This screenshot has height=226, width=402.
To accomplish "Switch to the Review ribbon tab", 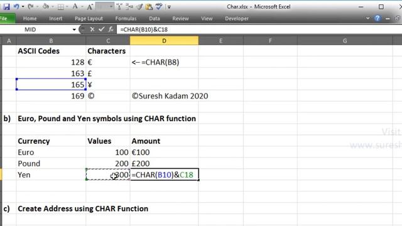I will 180,18.
